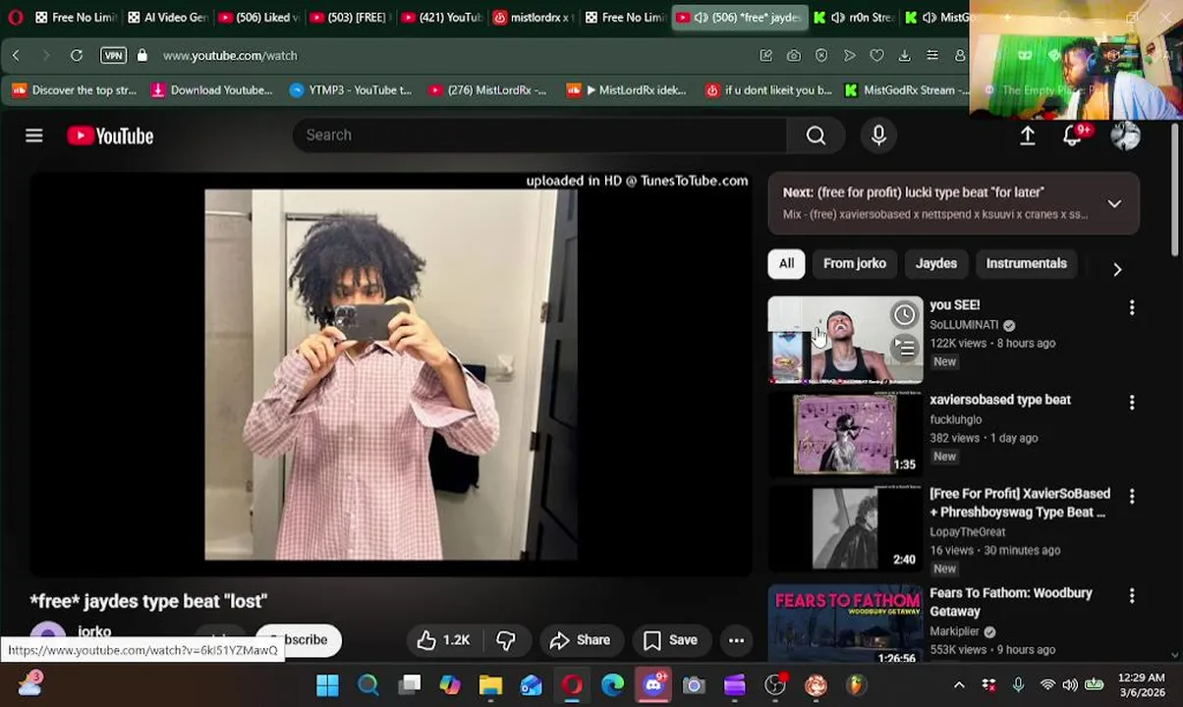The width and height of the screenshot is (1183, 707).
Task: Click the Share button
Action: 580,640
